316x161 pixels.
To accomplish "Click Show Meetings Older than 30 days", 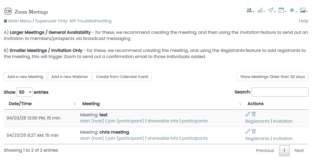I will [273, 77].
